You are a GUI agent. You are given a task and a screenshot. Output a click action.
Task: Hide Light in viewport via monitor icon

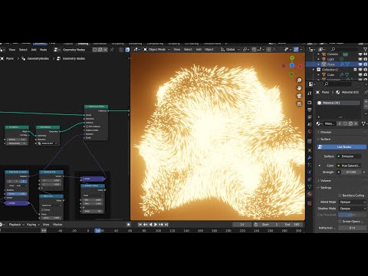[x=360, y=59]
